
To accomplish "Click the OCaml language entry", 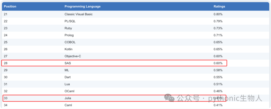I will click(70, 91).
